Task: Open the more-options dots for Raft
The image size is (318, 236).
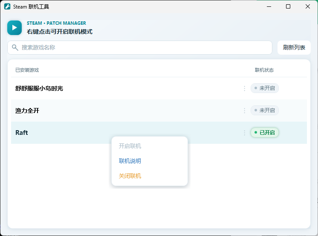Action: pyautogui.click(x=244, y=133)
